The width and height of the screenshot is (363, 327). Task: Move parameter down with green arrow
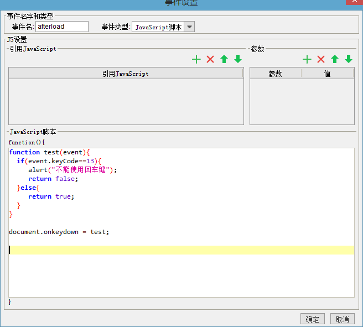[x=349, y=59]
